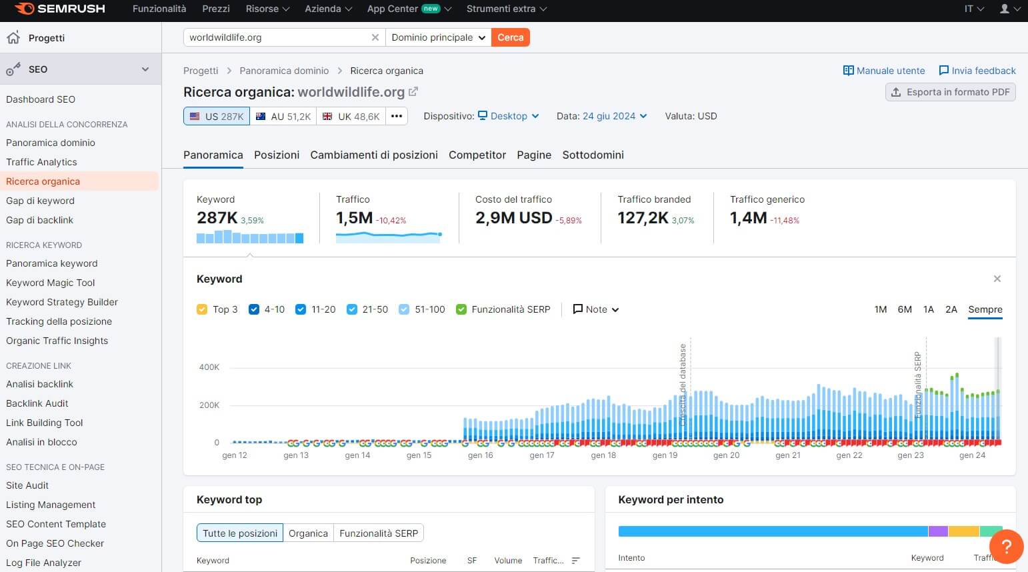Expand the App Center menu
1028x572 pixels.
tap(409, 9)
